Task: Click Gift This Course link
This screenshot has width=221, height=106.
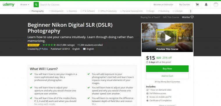Action: pyautogui.click(x=171, y=17)
